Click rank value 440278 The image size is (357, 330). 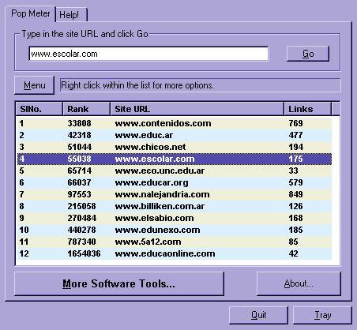(x=81, y=230)
